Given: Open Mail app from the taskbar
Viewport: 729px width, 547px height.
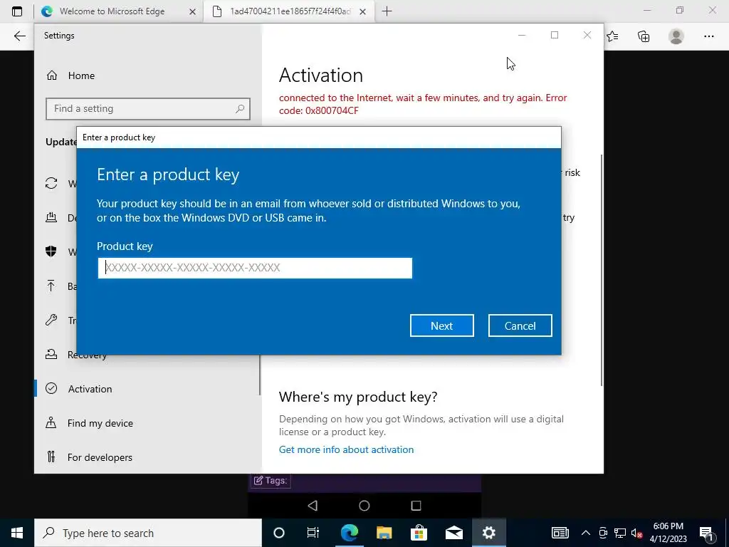Looking at the screenshot, I should click(453, 533).
